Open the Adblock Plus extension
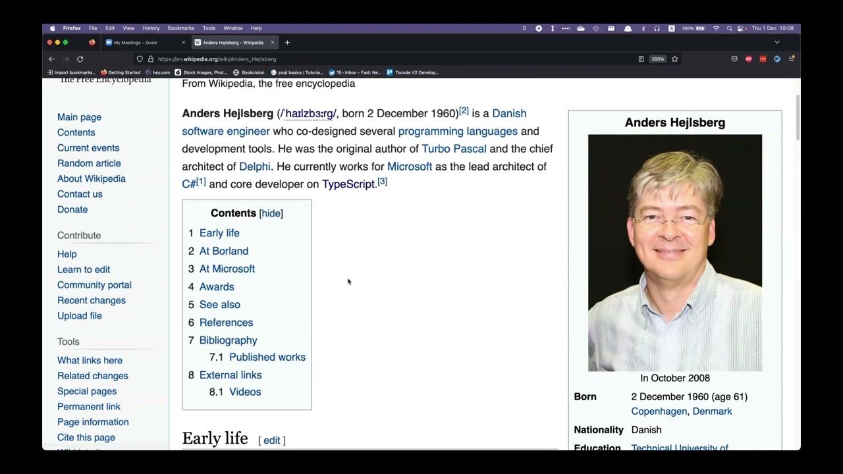The image size is (843, 474). [749, 59]
